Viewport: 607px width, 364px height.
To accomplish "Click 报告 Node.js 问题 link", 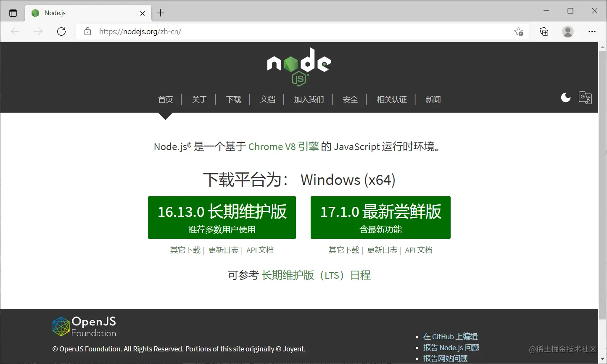I will [x=451, y=348].
